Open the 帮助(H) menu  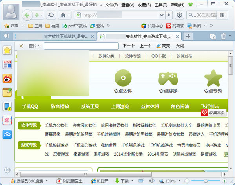(178, 5)
